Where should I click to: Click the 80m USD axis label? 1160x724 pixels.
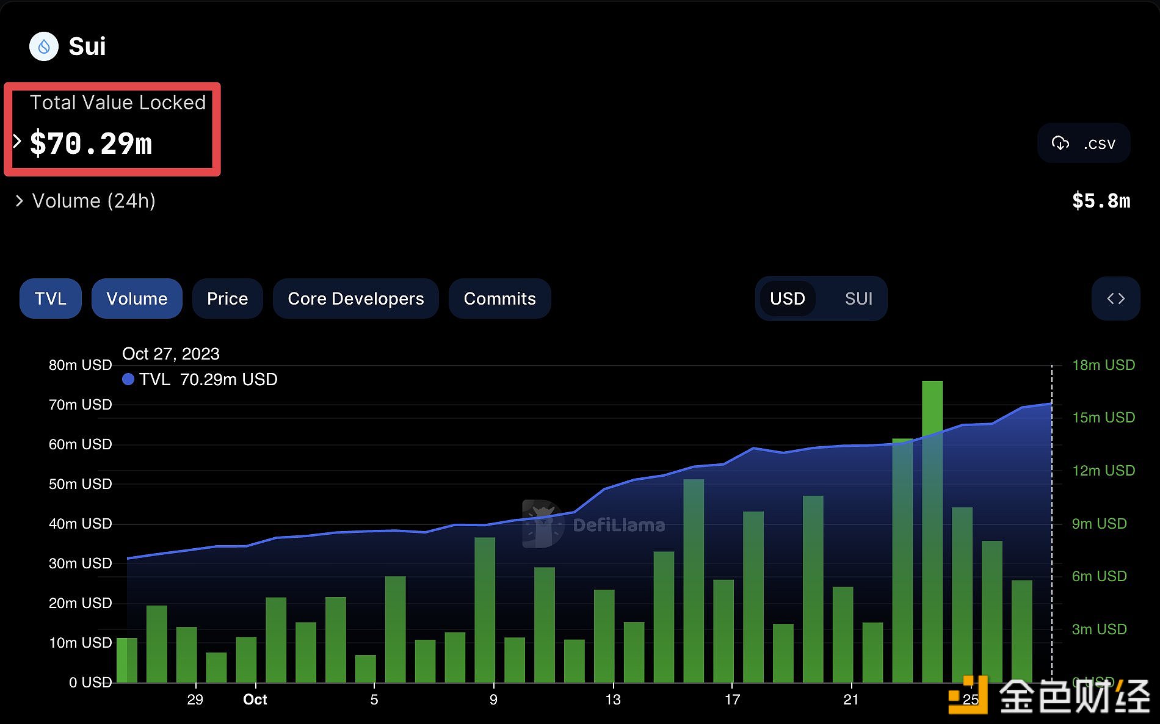click(80, 365)
